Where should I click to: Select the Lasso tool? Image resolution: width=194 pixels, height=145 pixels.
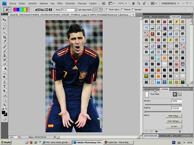click(x=4, y=29)
